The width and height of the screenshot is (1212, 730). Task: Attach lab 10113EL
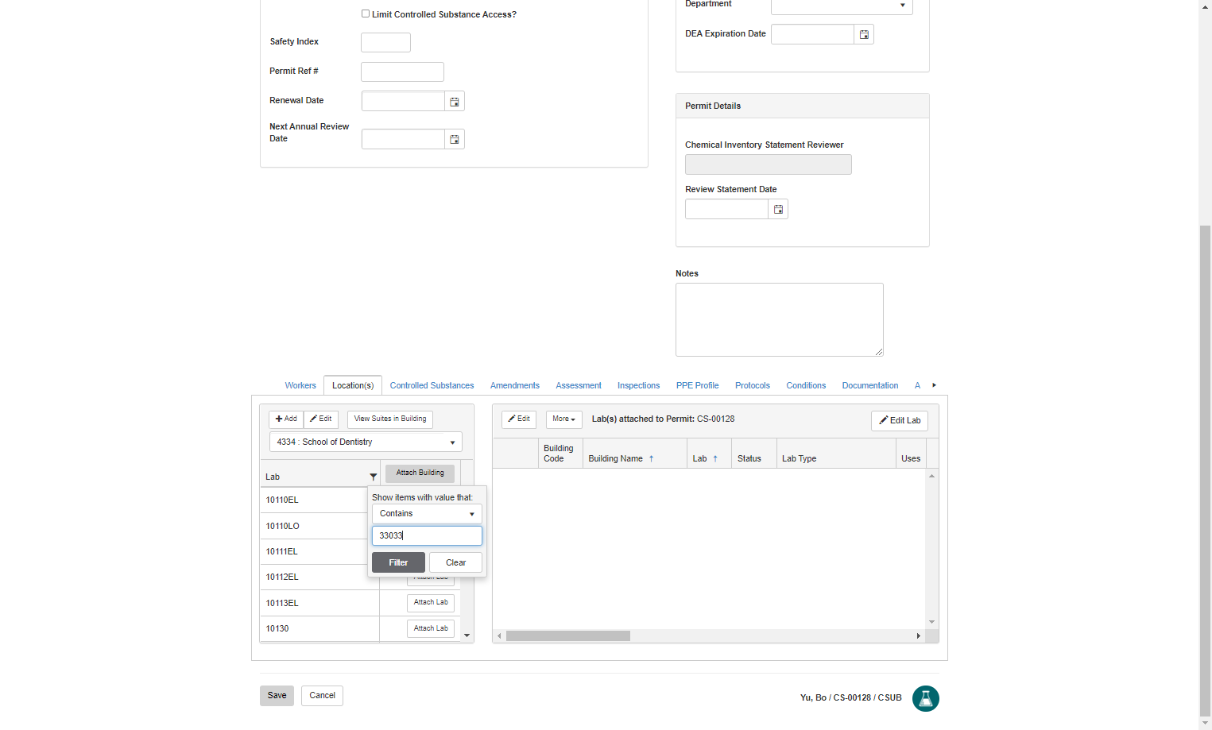431,603
